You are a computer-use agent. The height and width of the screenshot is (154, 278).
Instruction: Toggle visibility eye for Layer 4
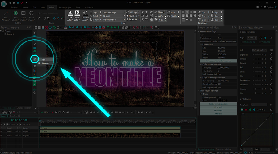[x=2, y=136]
